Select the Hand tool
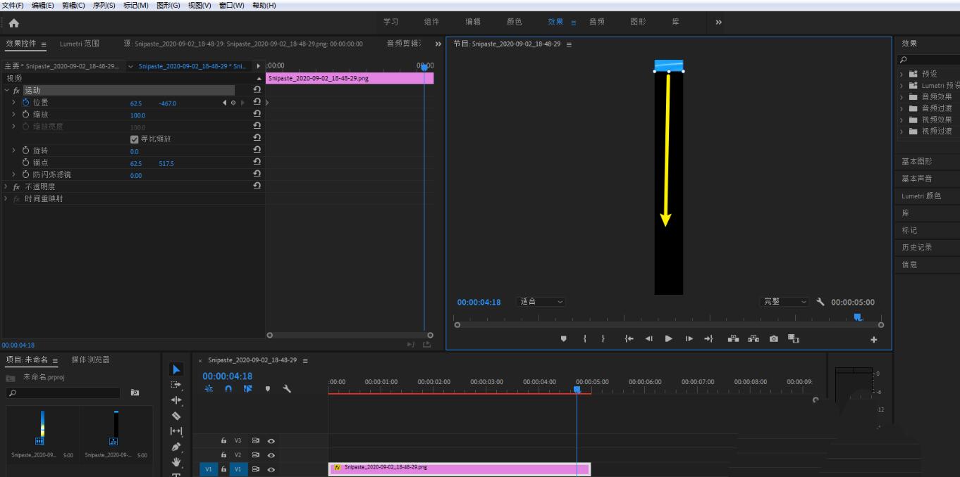The image size is (960, 477). pyautogui.click(x=176, y=462)
